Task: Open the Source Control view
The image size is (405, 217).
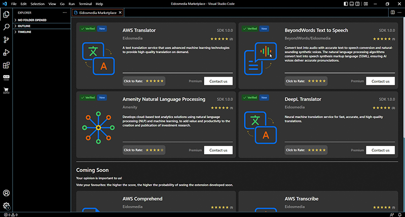Action: point(6,40)
